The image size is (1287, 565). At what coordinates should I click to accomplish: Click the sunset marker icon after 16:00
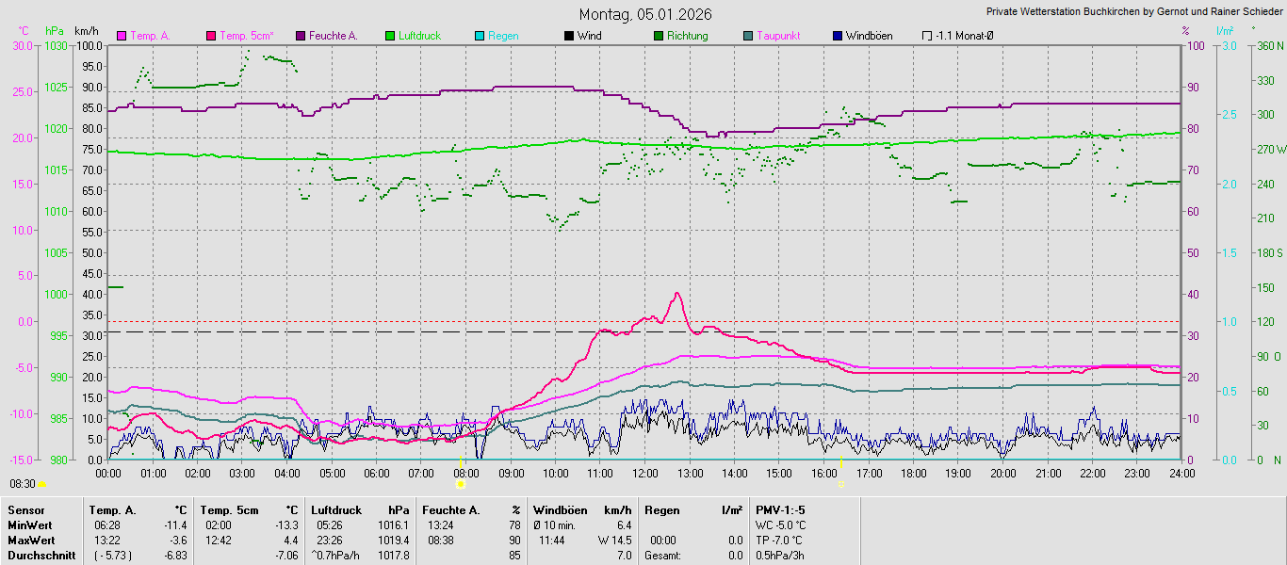coord(840,484)
